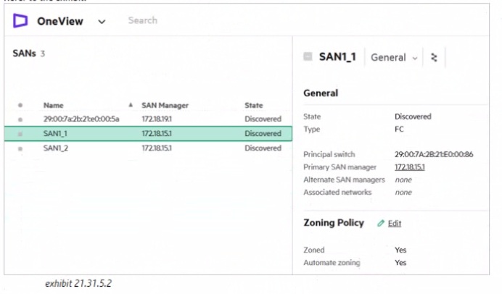This screenshot has height=294, width=502.
Task: Click the OneView logo icon
Action: click(x=20, y=21)
